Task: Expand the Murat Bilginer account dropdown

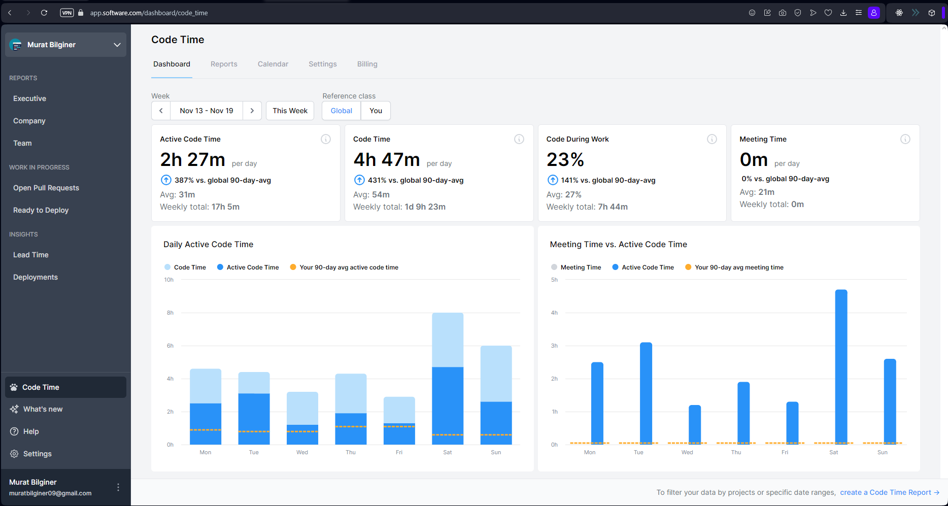Action: pos(117,45)
